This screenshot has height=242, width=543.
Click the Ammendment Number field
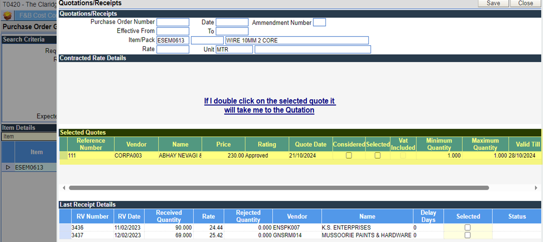(x=319, y=22)
